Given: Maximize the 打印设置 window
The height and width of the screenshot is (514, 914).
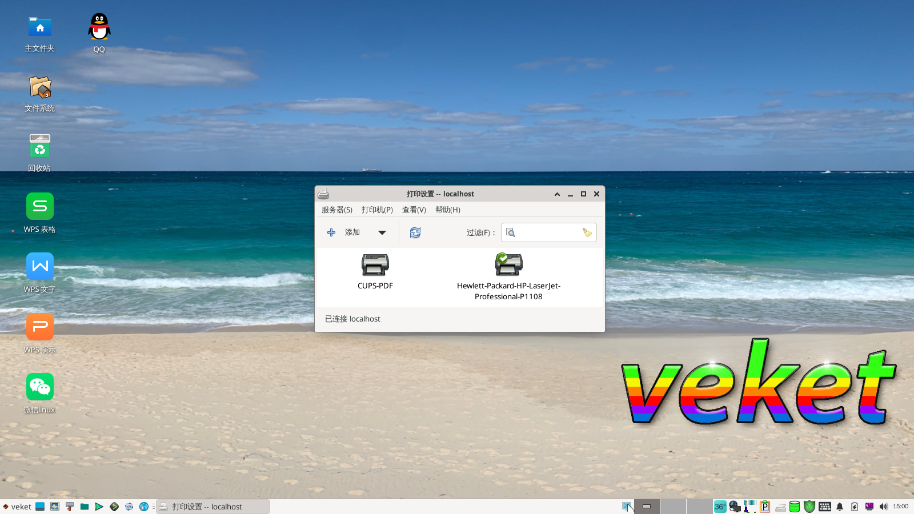Looking at the screenshot, I should coord(583,194).
